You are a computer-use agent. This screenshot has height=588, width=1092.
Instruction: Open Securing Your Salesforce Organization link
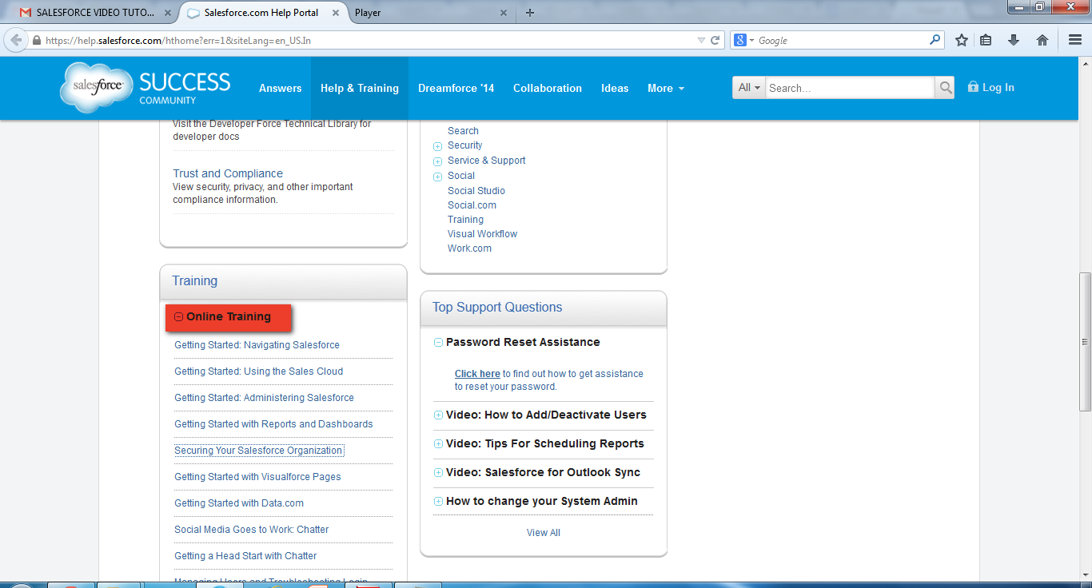(259, 451)
